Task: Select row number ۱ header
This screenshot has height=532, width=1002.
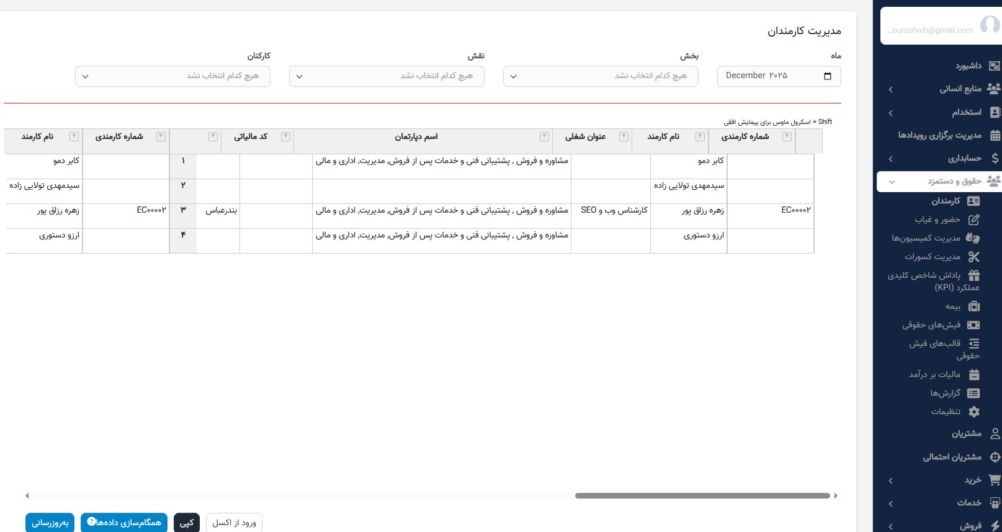Action: [183, 166]
